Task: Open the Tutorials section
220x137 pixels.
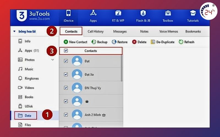Action: coord(193,16)
